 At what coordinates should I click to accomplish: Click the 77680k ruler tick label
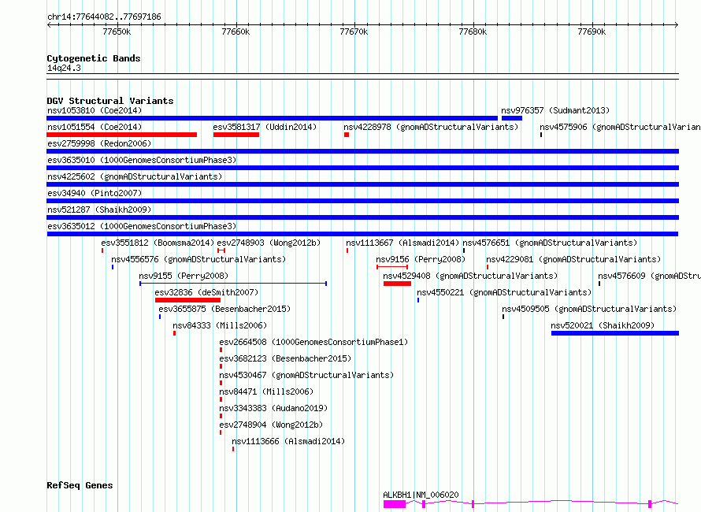tap(473, 32)
